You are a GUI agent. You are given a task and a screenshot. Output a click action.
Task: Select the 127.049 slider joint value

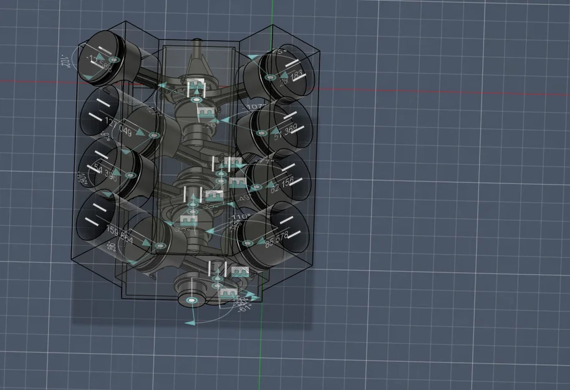(x=118, y=126)
